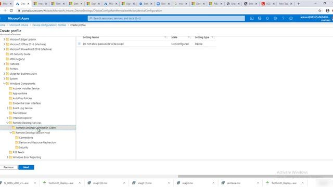Image resolution: width=333 pixels, height=187 pixels.
Task: Click the browser forward arrow
Action: pyautogui.click(x=5, y=10)
